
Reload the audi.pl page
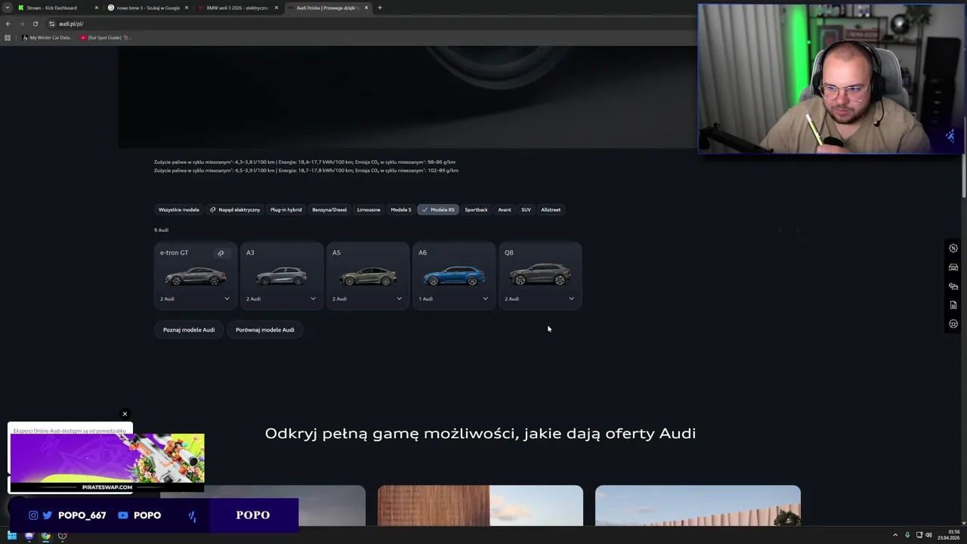point(36,23)
